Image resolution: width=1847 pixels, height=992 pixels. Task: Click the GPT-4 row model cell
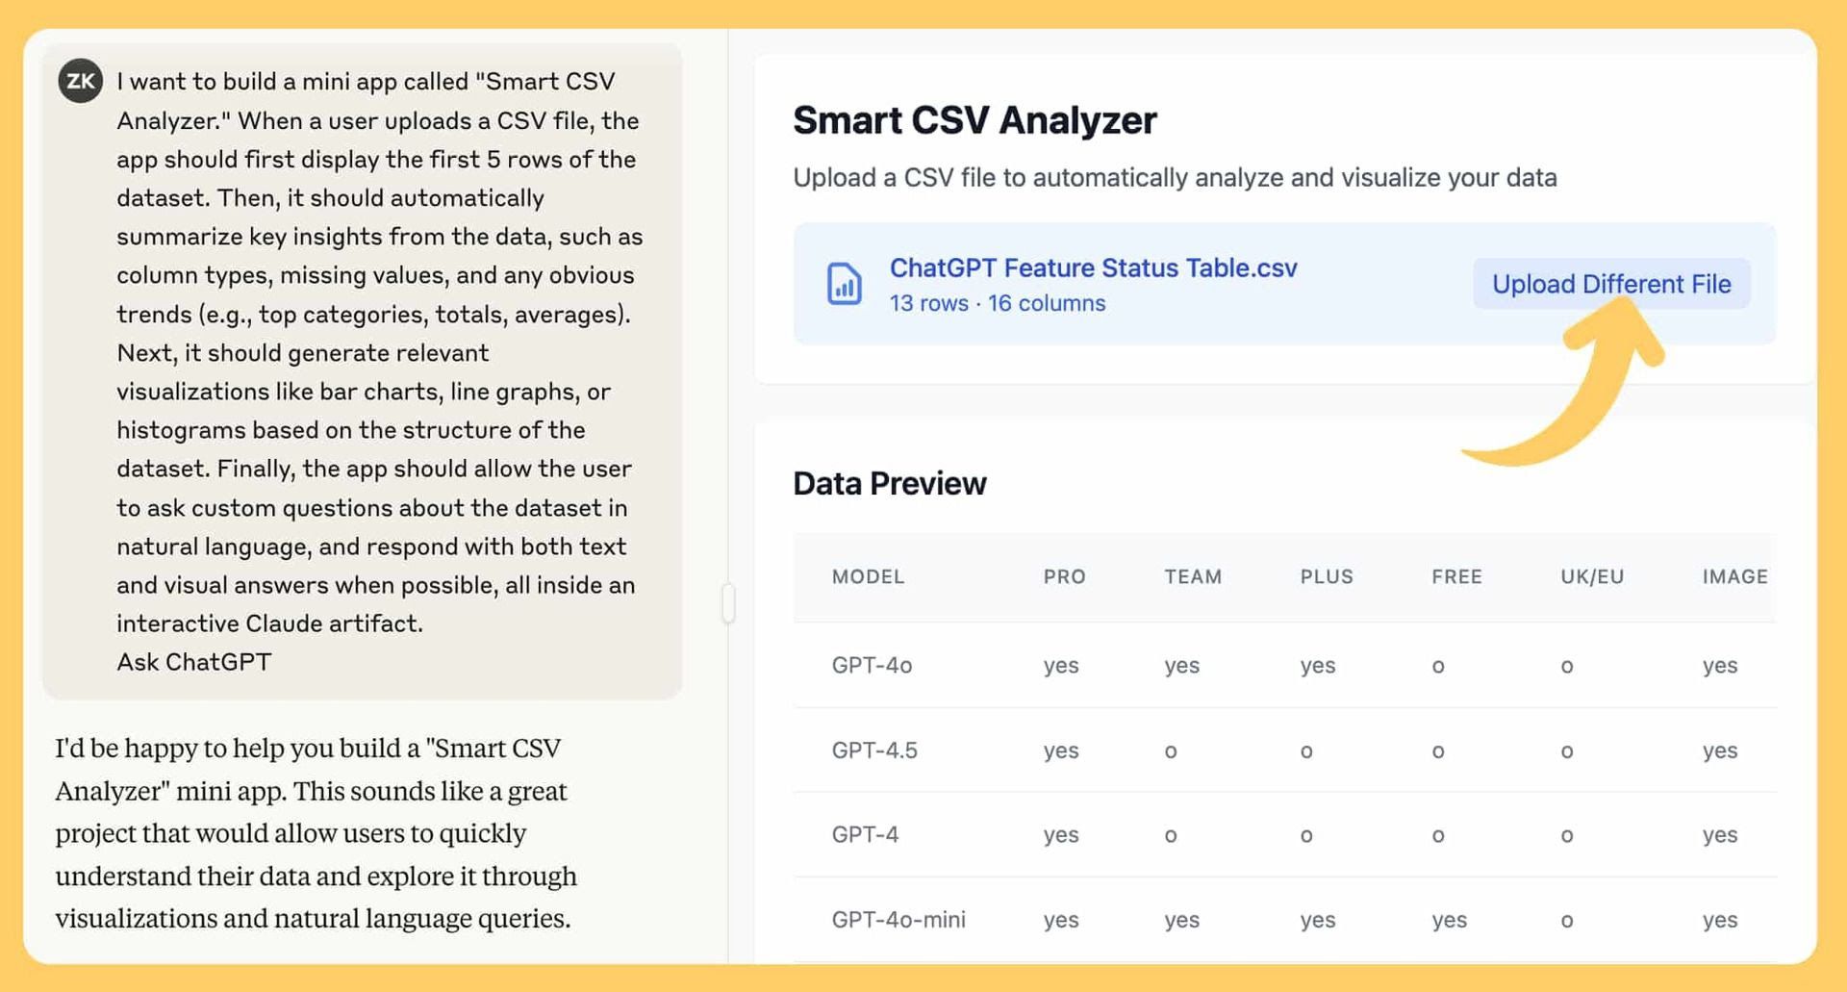(x=865, y=834)
